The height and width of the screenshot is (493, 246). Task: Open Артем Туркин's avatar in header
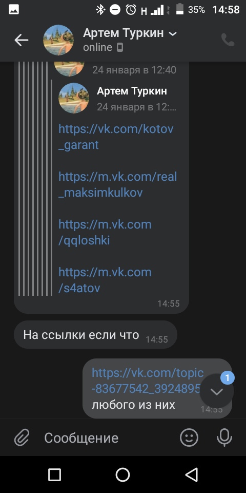click(x=58, y=40)
